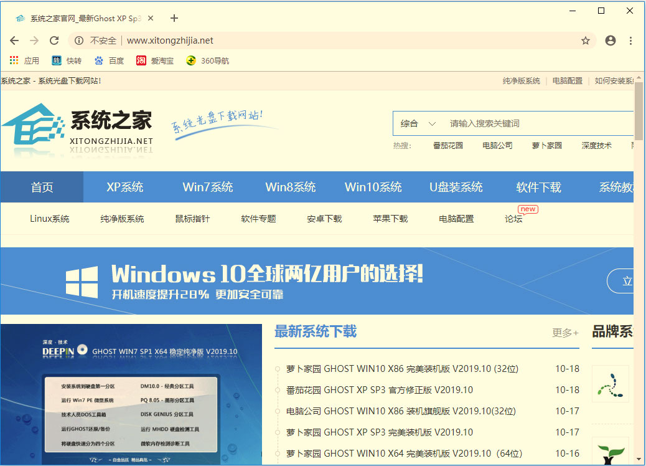Open the 应用 apps bookmark

tap(24, 60)
